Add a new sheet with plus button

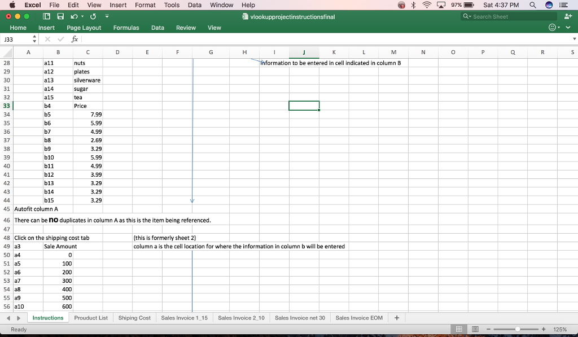(x=397, y=318)
